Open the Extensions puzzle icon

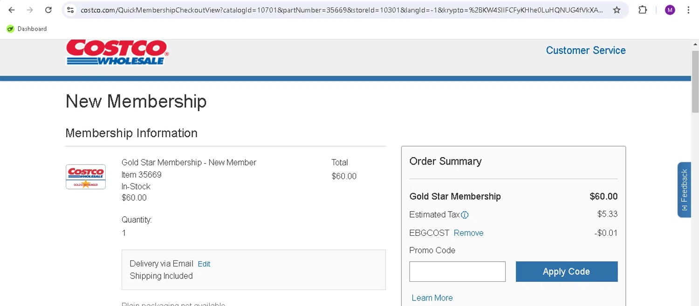(x=643, y=10)
